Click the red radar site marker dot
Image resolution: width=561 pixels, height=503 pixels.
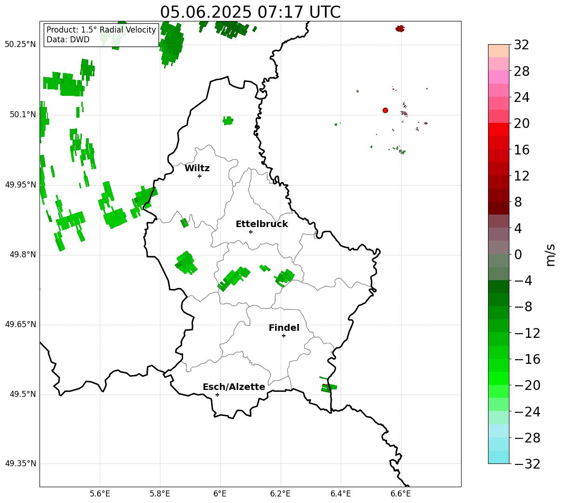[385, 110]
